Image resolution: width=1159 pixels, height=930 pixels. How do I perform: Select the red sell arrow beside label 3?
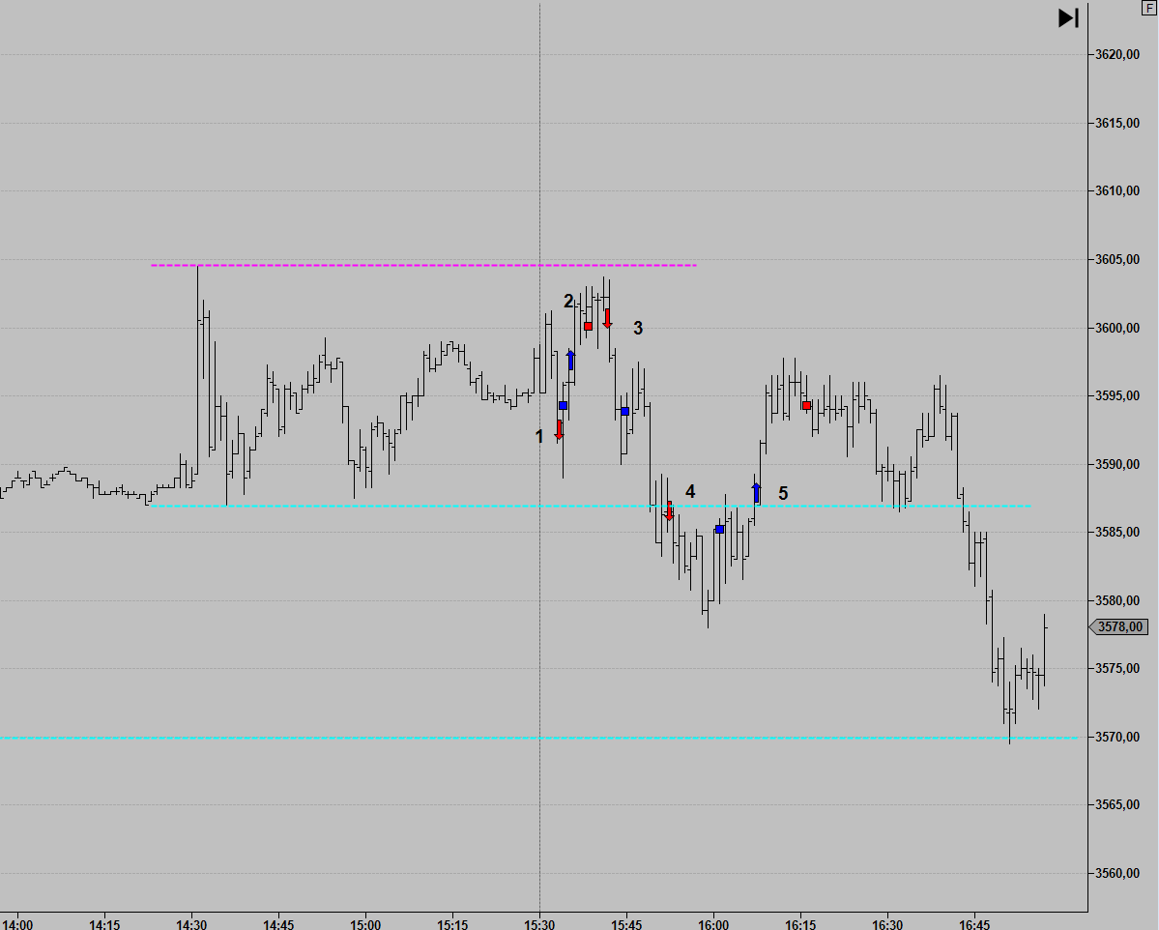pos(608,319)
